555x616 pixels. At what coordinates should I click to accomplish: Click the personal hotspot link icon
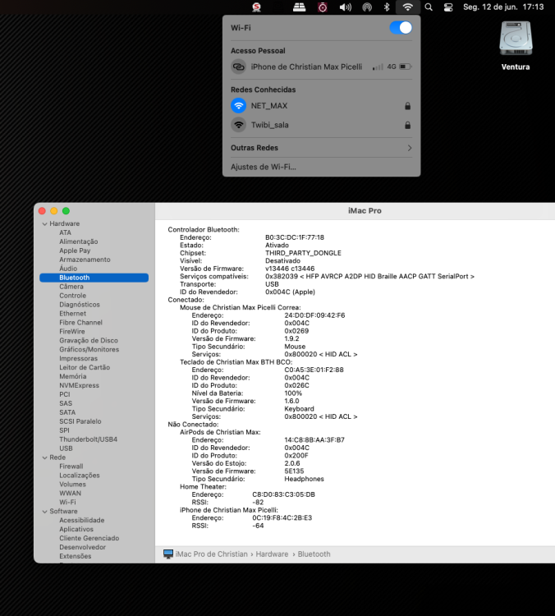coord(238,67)
